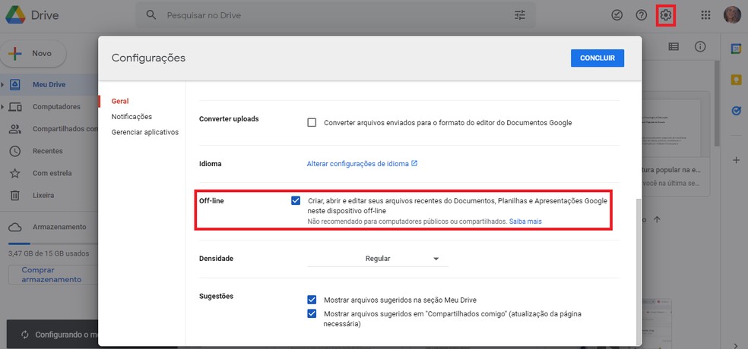
Task: Enable Converter uploads checkbox
Action: pos(312,122)
